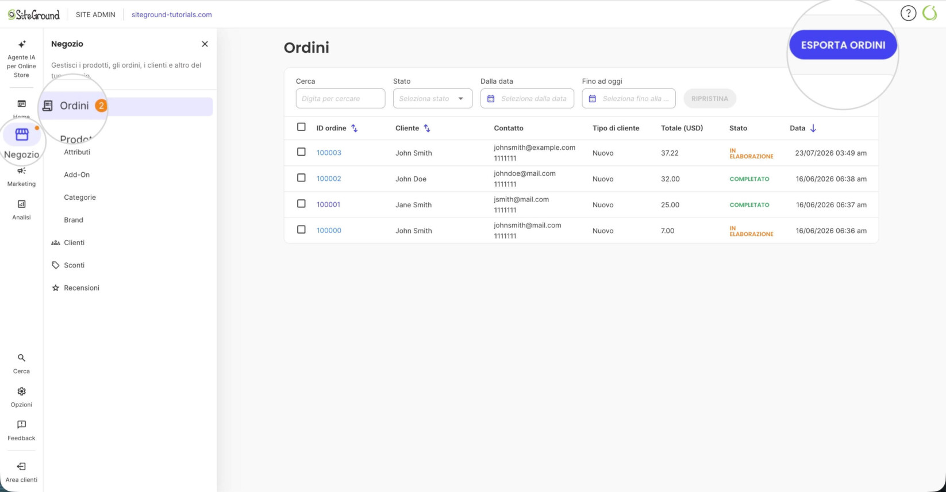Open Recensioni in the Negozio menu
Screen dimensions: 946x492
click(75, 288)
